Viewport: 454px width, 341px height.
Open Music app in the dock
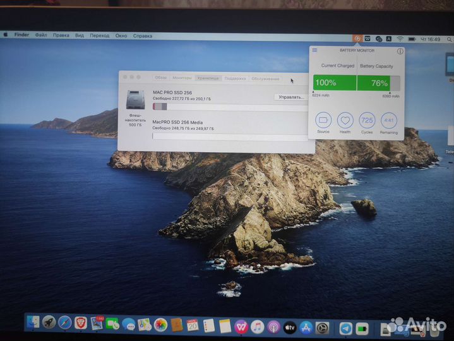point(257,327)
